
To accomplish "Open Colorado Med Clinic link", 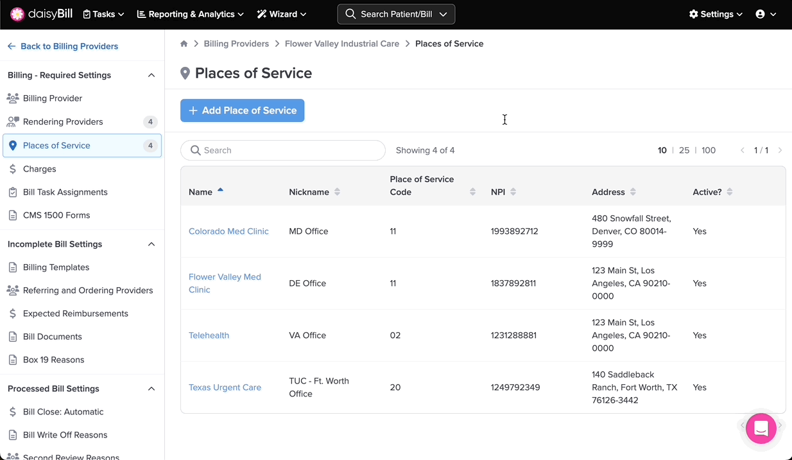I will tap(228, 231).
